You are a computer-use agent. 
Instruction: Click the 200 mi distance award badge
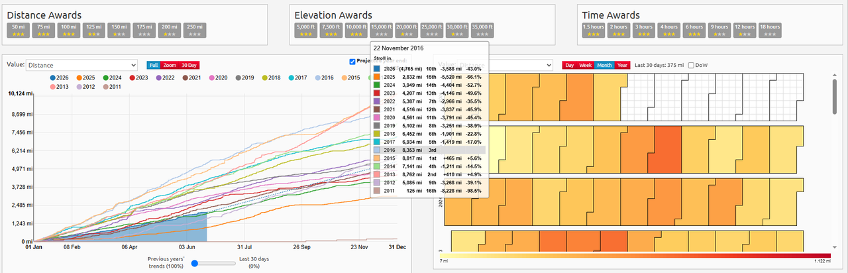169,29
